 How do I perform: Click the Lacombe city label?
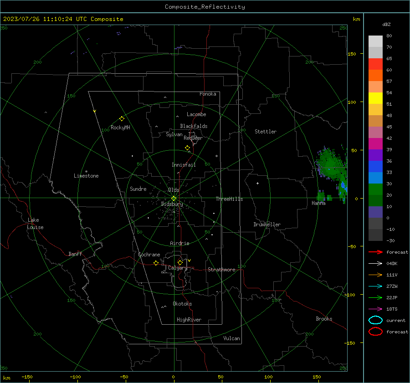pos(196,114)
